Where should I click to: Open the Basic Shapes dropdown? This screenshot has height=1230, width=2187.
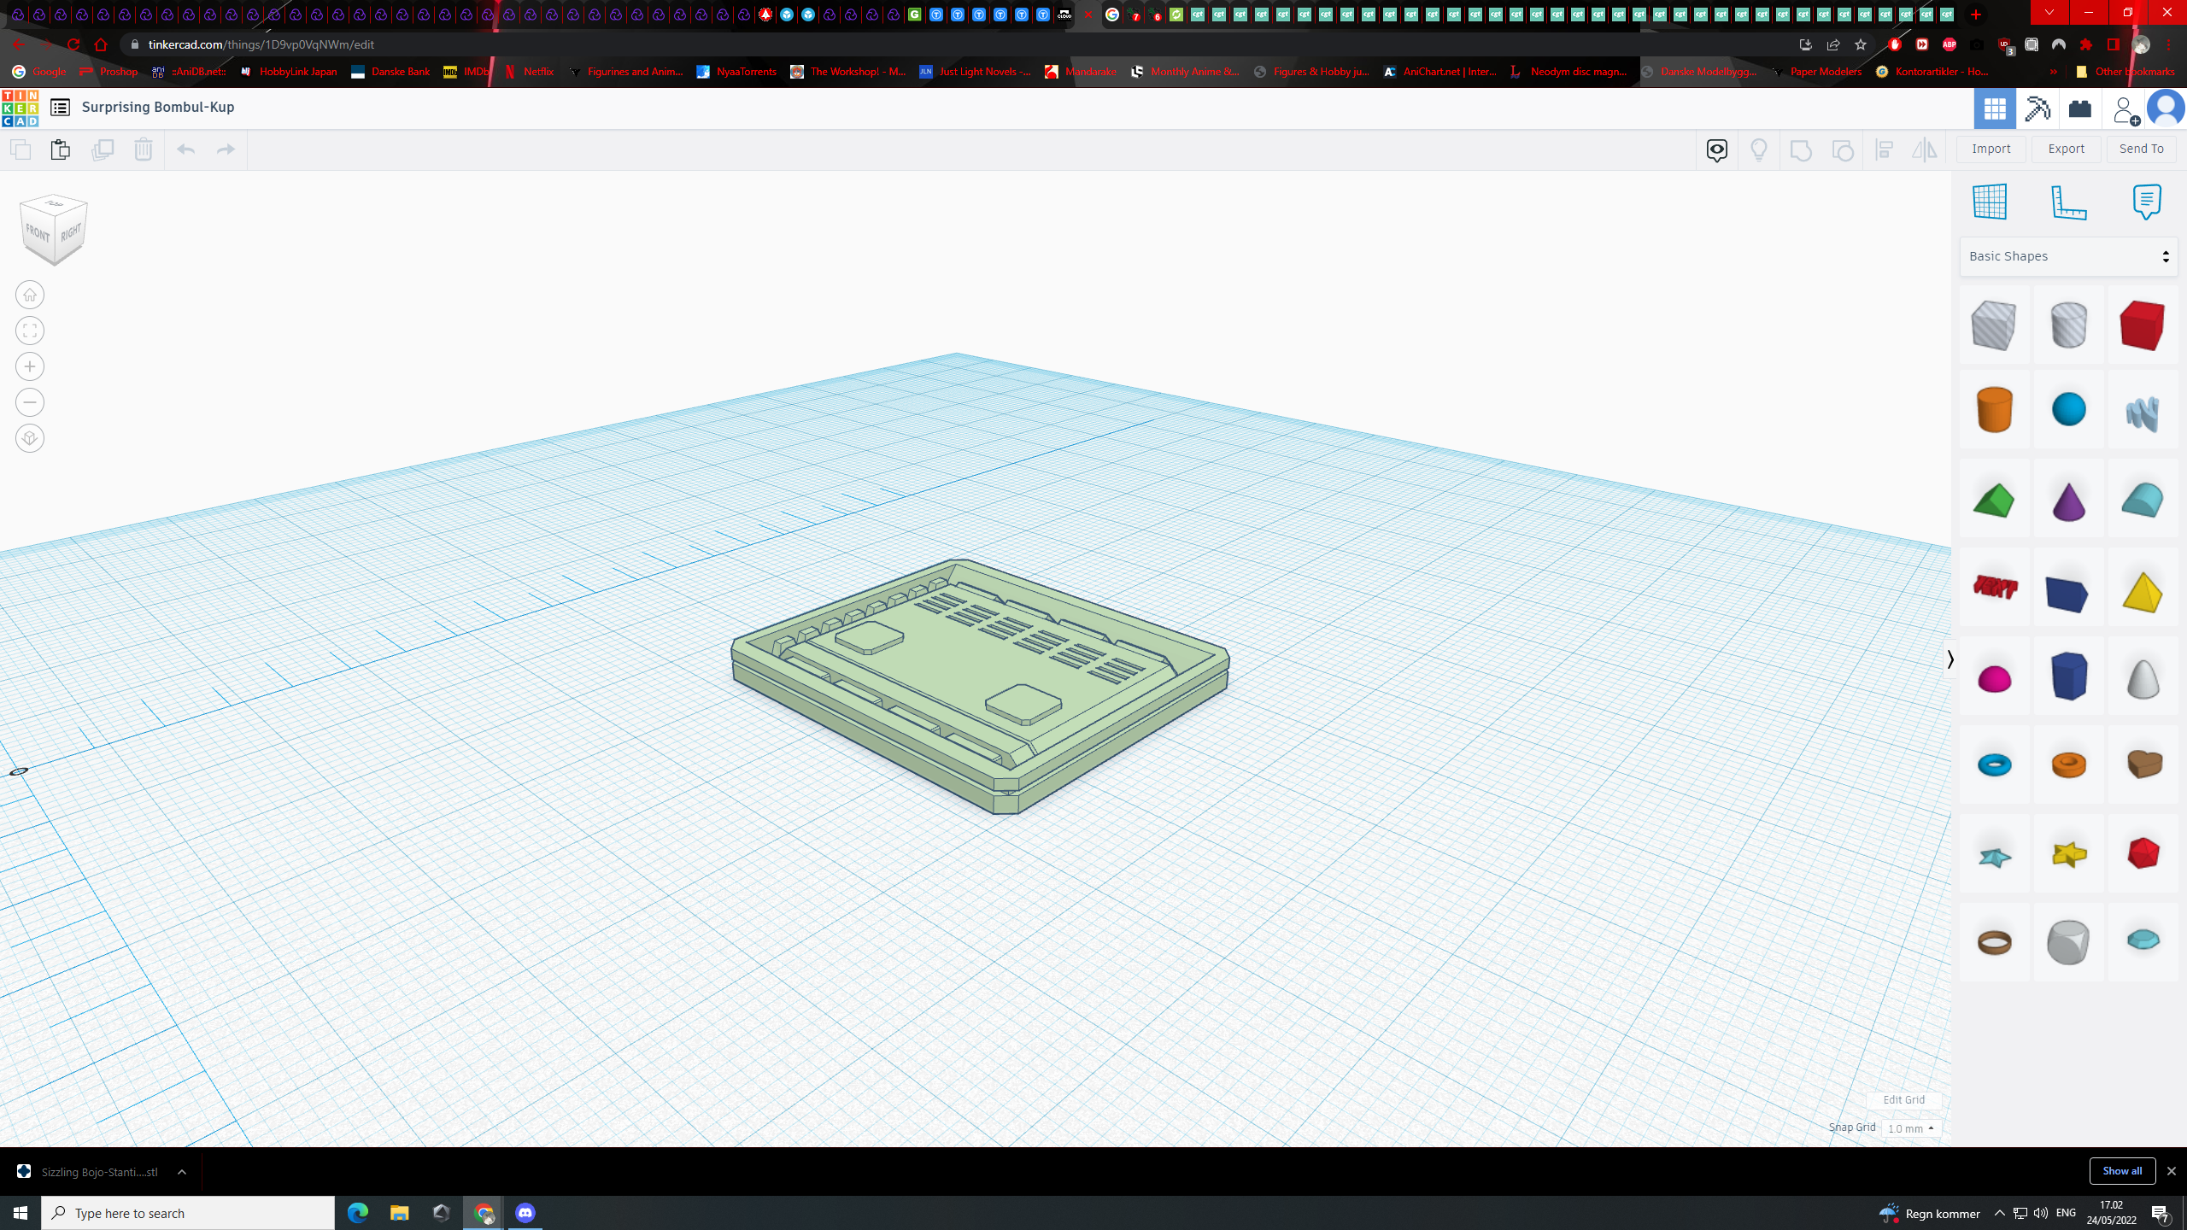[2068, 256]
